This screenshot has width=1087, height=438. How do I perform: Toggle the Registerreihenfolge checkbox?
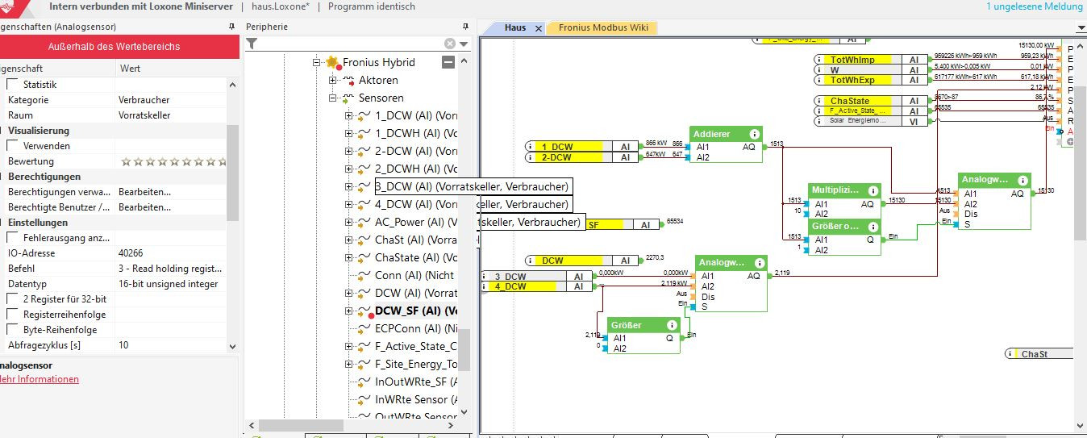[13, 315]
